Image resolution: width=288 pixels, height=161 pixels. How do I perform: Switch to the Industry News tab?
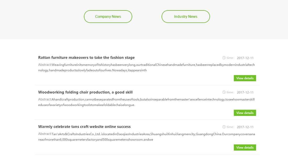[x=186, y=17]
